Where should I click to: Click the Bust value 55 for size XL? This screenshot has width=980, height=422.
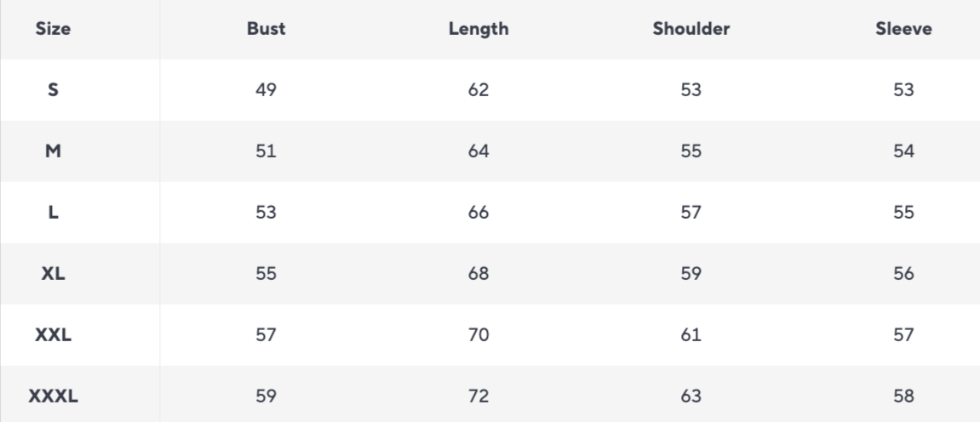266,274
